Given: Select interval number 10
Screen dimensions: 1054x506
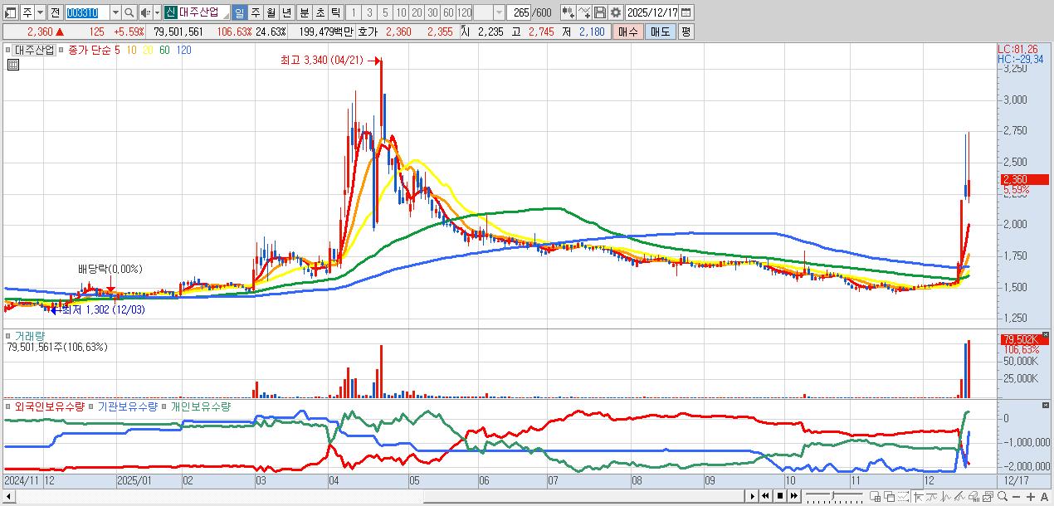Looking at the screenshot, I should (402, 12).
